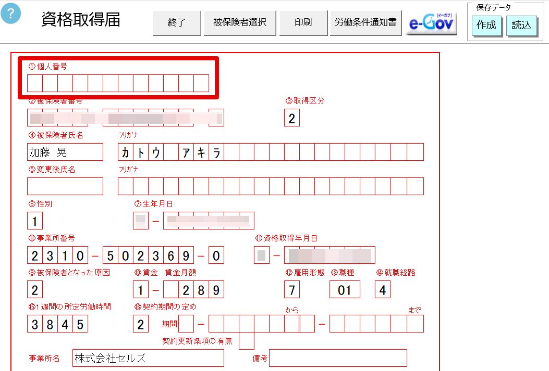
Task: Click the 終了 button
Action: (x=177, y=23)
